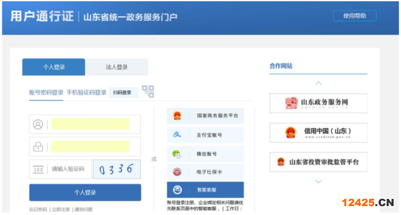Click the 忘记密码 link
Viewport: 401px width, 215px height.
pos(38,209)
